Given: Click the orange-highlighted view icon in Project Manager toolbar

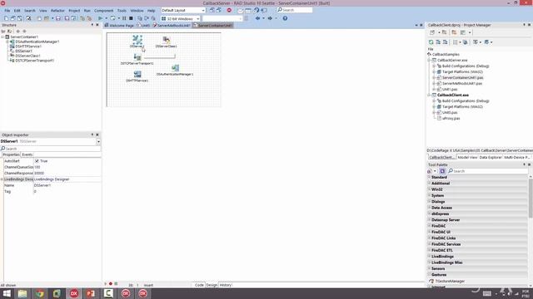Looking at the screenshot, I should point(454,32).
